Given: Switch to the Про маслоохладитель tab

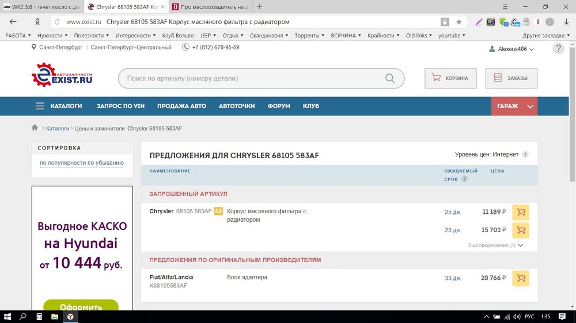Looking at the screenshot, I should [211, 6].
